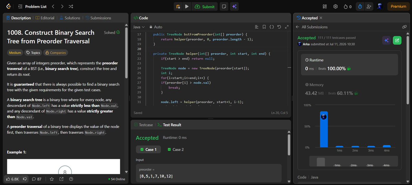Reset code to default with undo icon
The width and height of the screenshot is (412, 185).
click(x=279, y=27)
